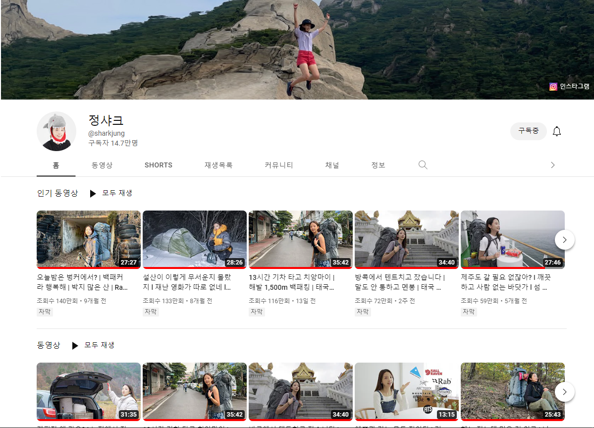Image resolution: width=594 pixels, height=428 pixels.
Task: Click the 자막 badge under the Jeju video
Action: pos(469,312)
